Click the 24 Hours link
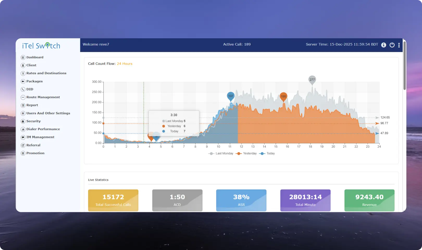The height and width of the screenshot is (250, 422). click(x=125, y=64)
